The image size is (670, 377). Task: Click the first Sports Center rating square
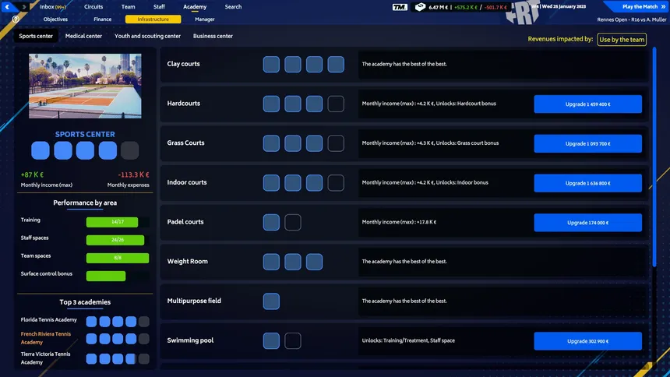(x=41, y=150)
